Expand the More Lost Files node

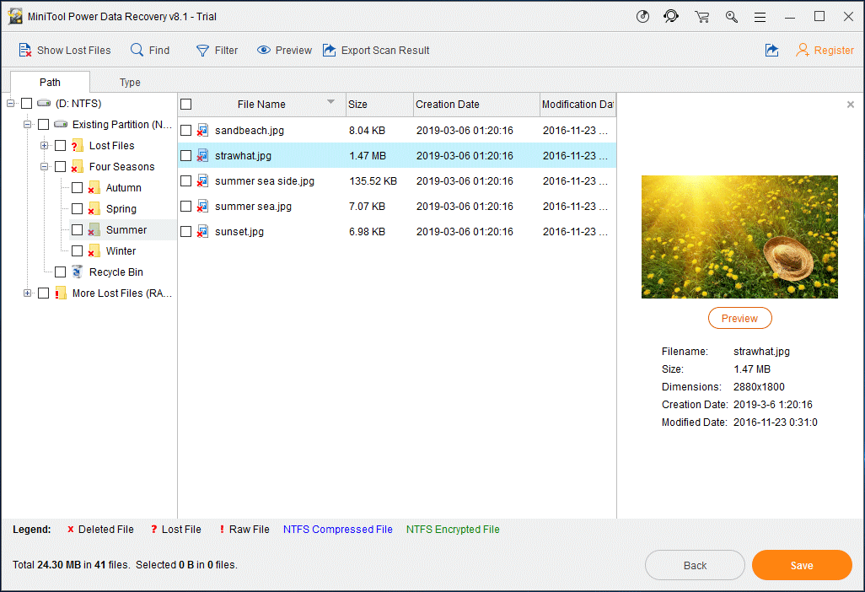[x=27, y=293]
